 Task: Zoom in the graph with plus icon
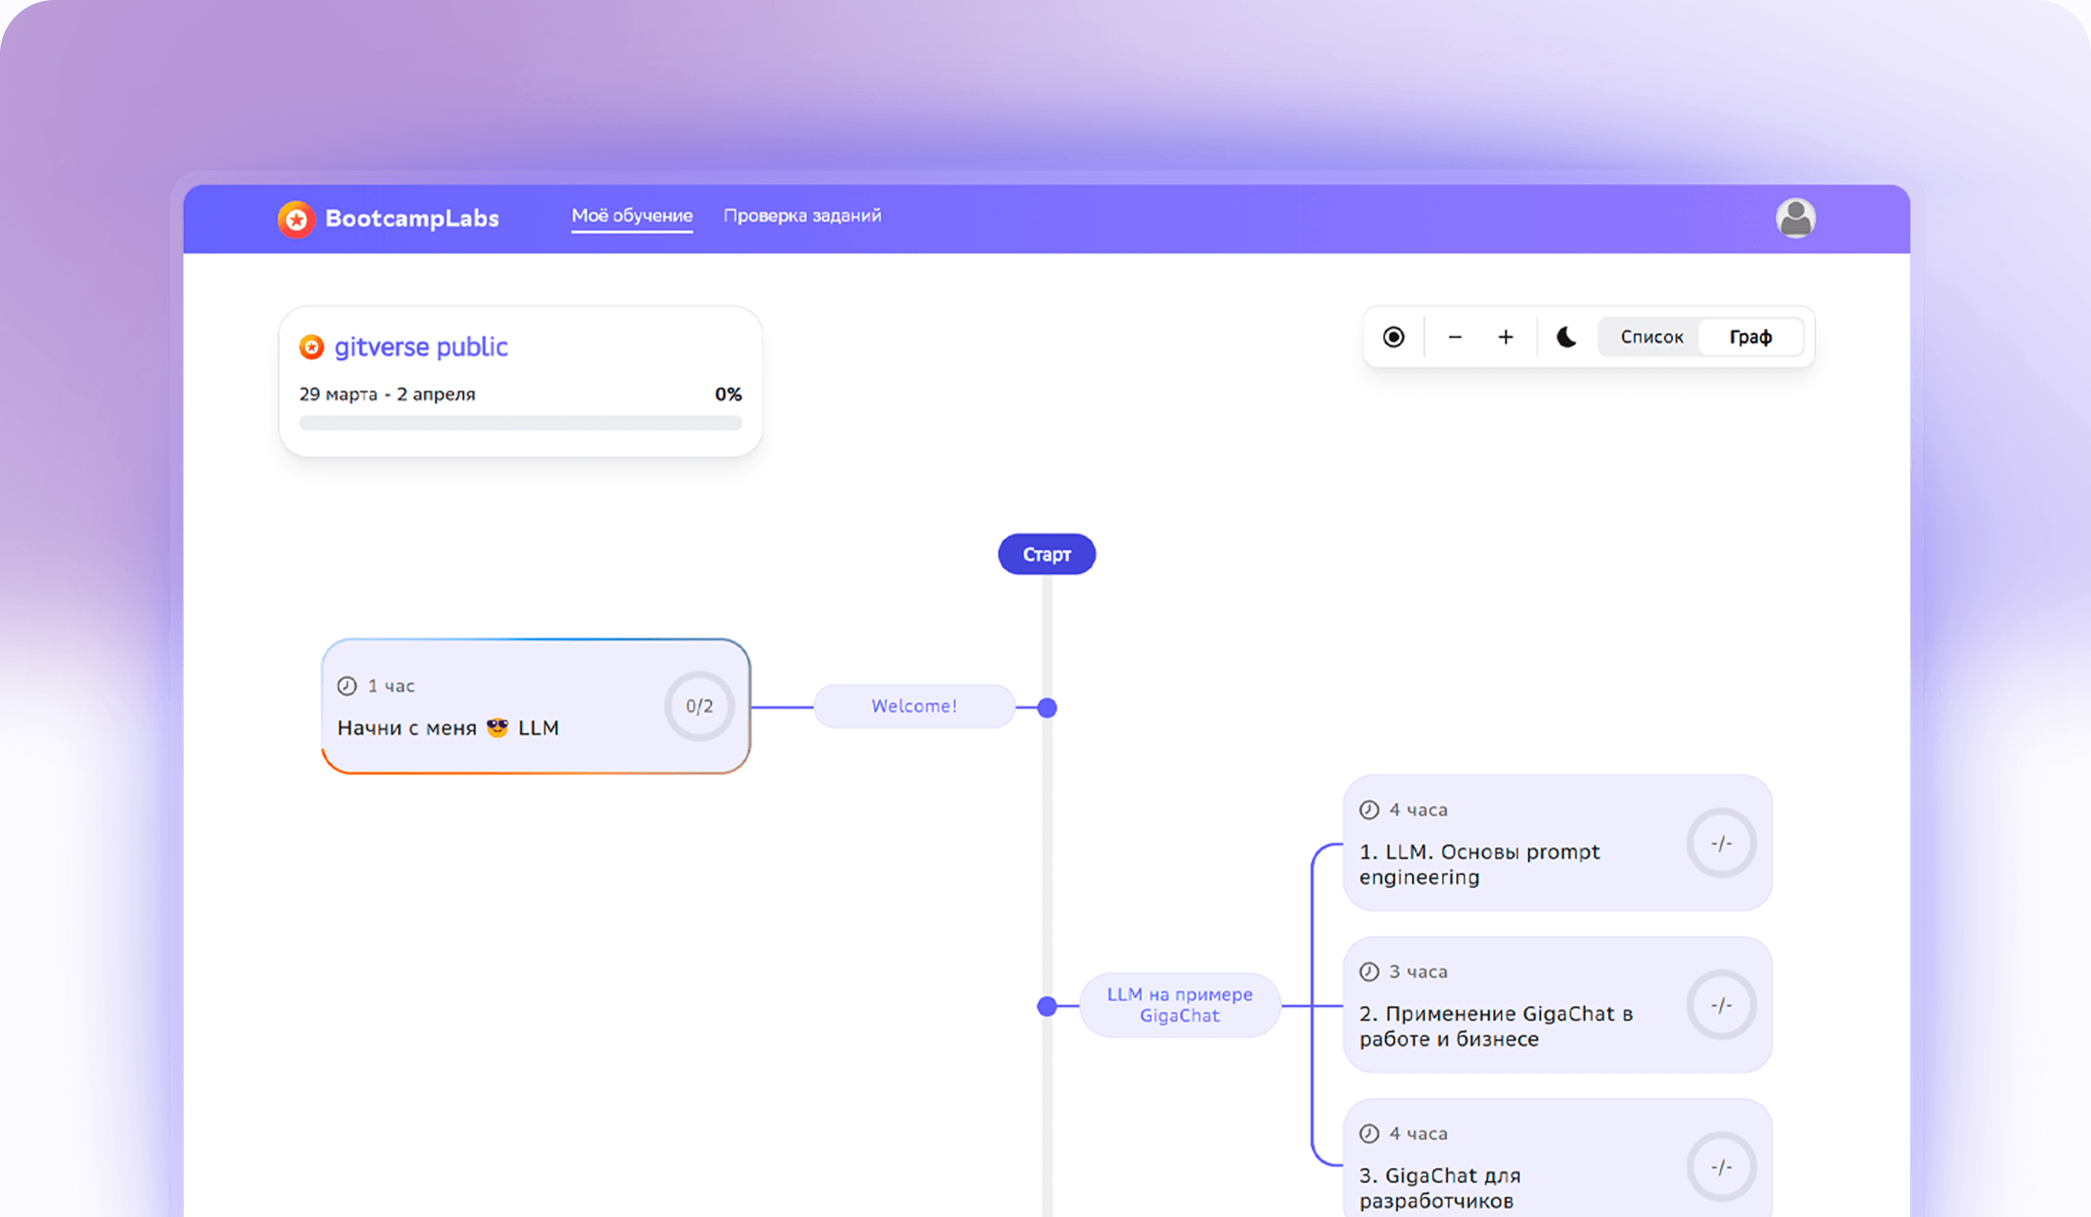tap(1507, 336)
